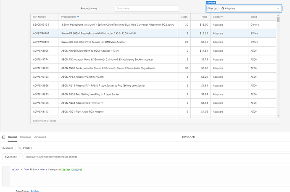Sort by the Part Number column header
290x192 pixels.
click(x=45, y=17)
